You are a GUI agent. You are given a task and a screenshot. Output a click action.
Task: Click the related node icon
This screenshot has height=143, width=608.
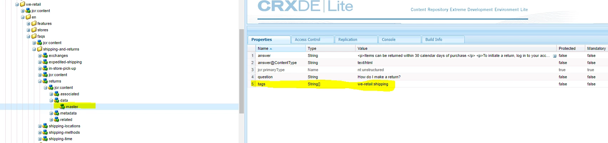click(57, 120)
